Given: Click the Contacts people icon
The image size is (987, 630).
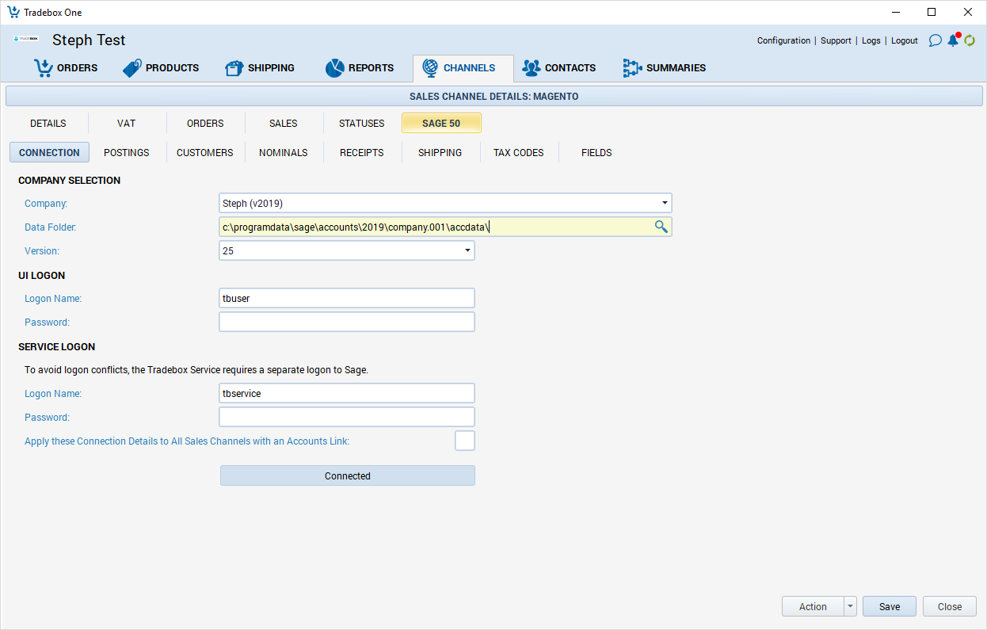Looking at the screenshot, I should (x=531, y=68).
